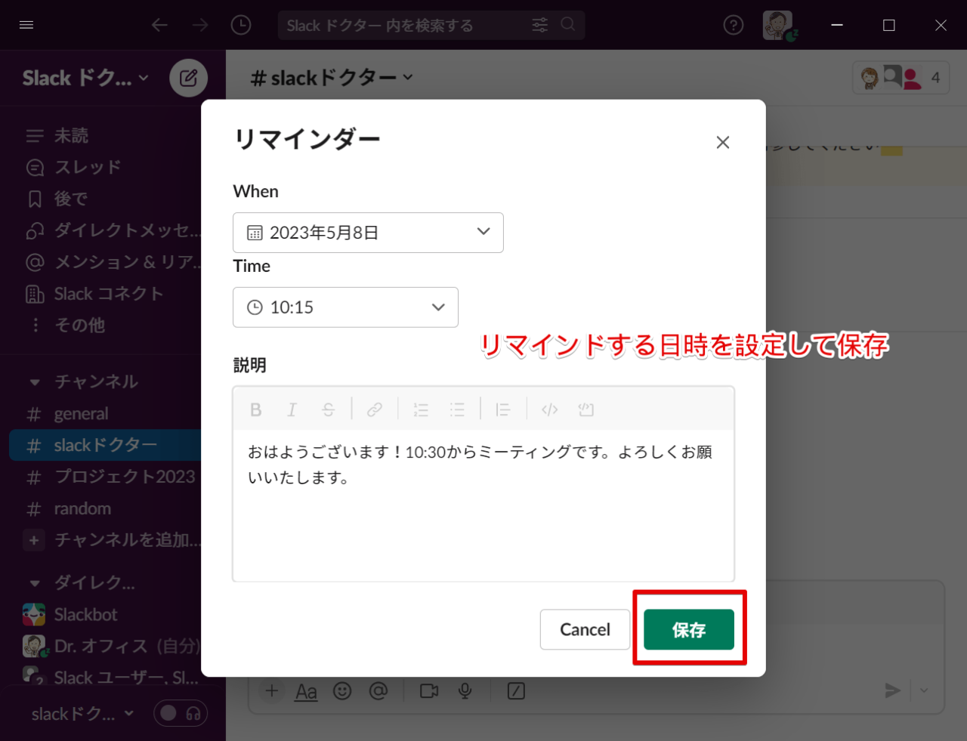
Task: Open the Time 10:15 dropdown
Action: (x=345, y=307)
